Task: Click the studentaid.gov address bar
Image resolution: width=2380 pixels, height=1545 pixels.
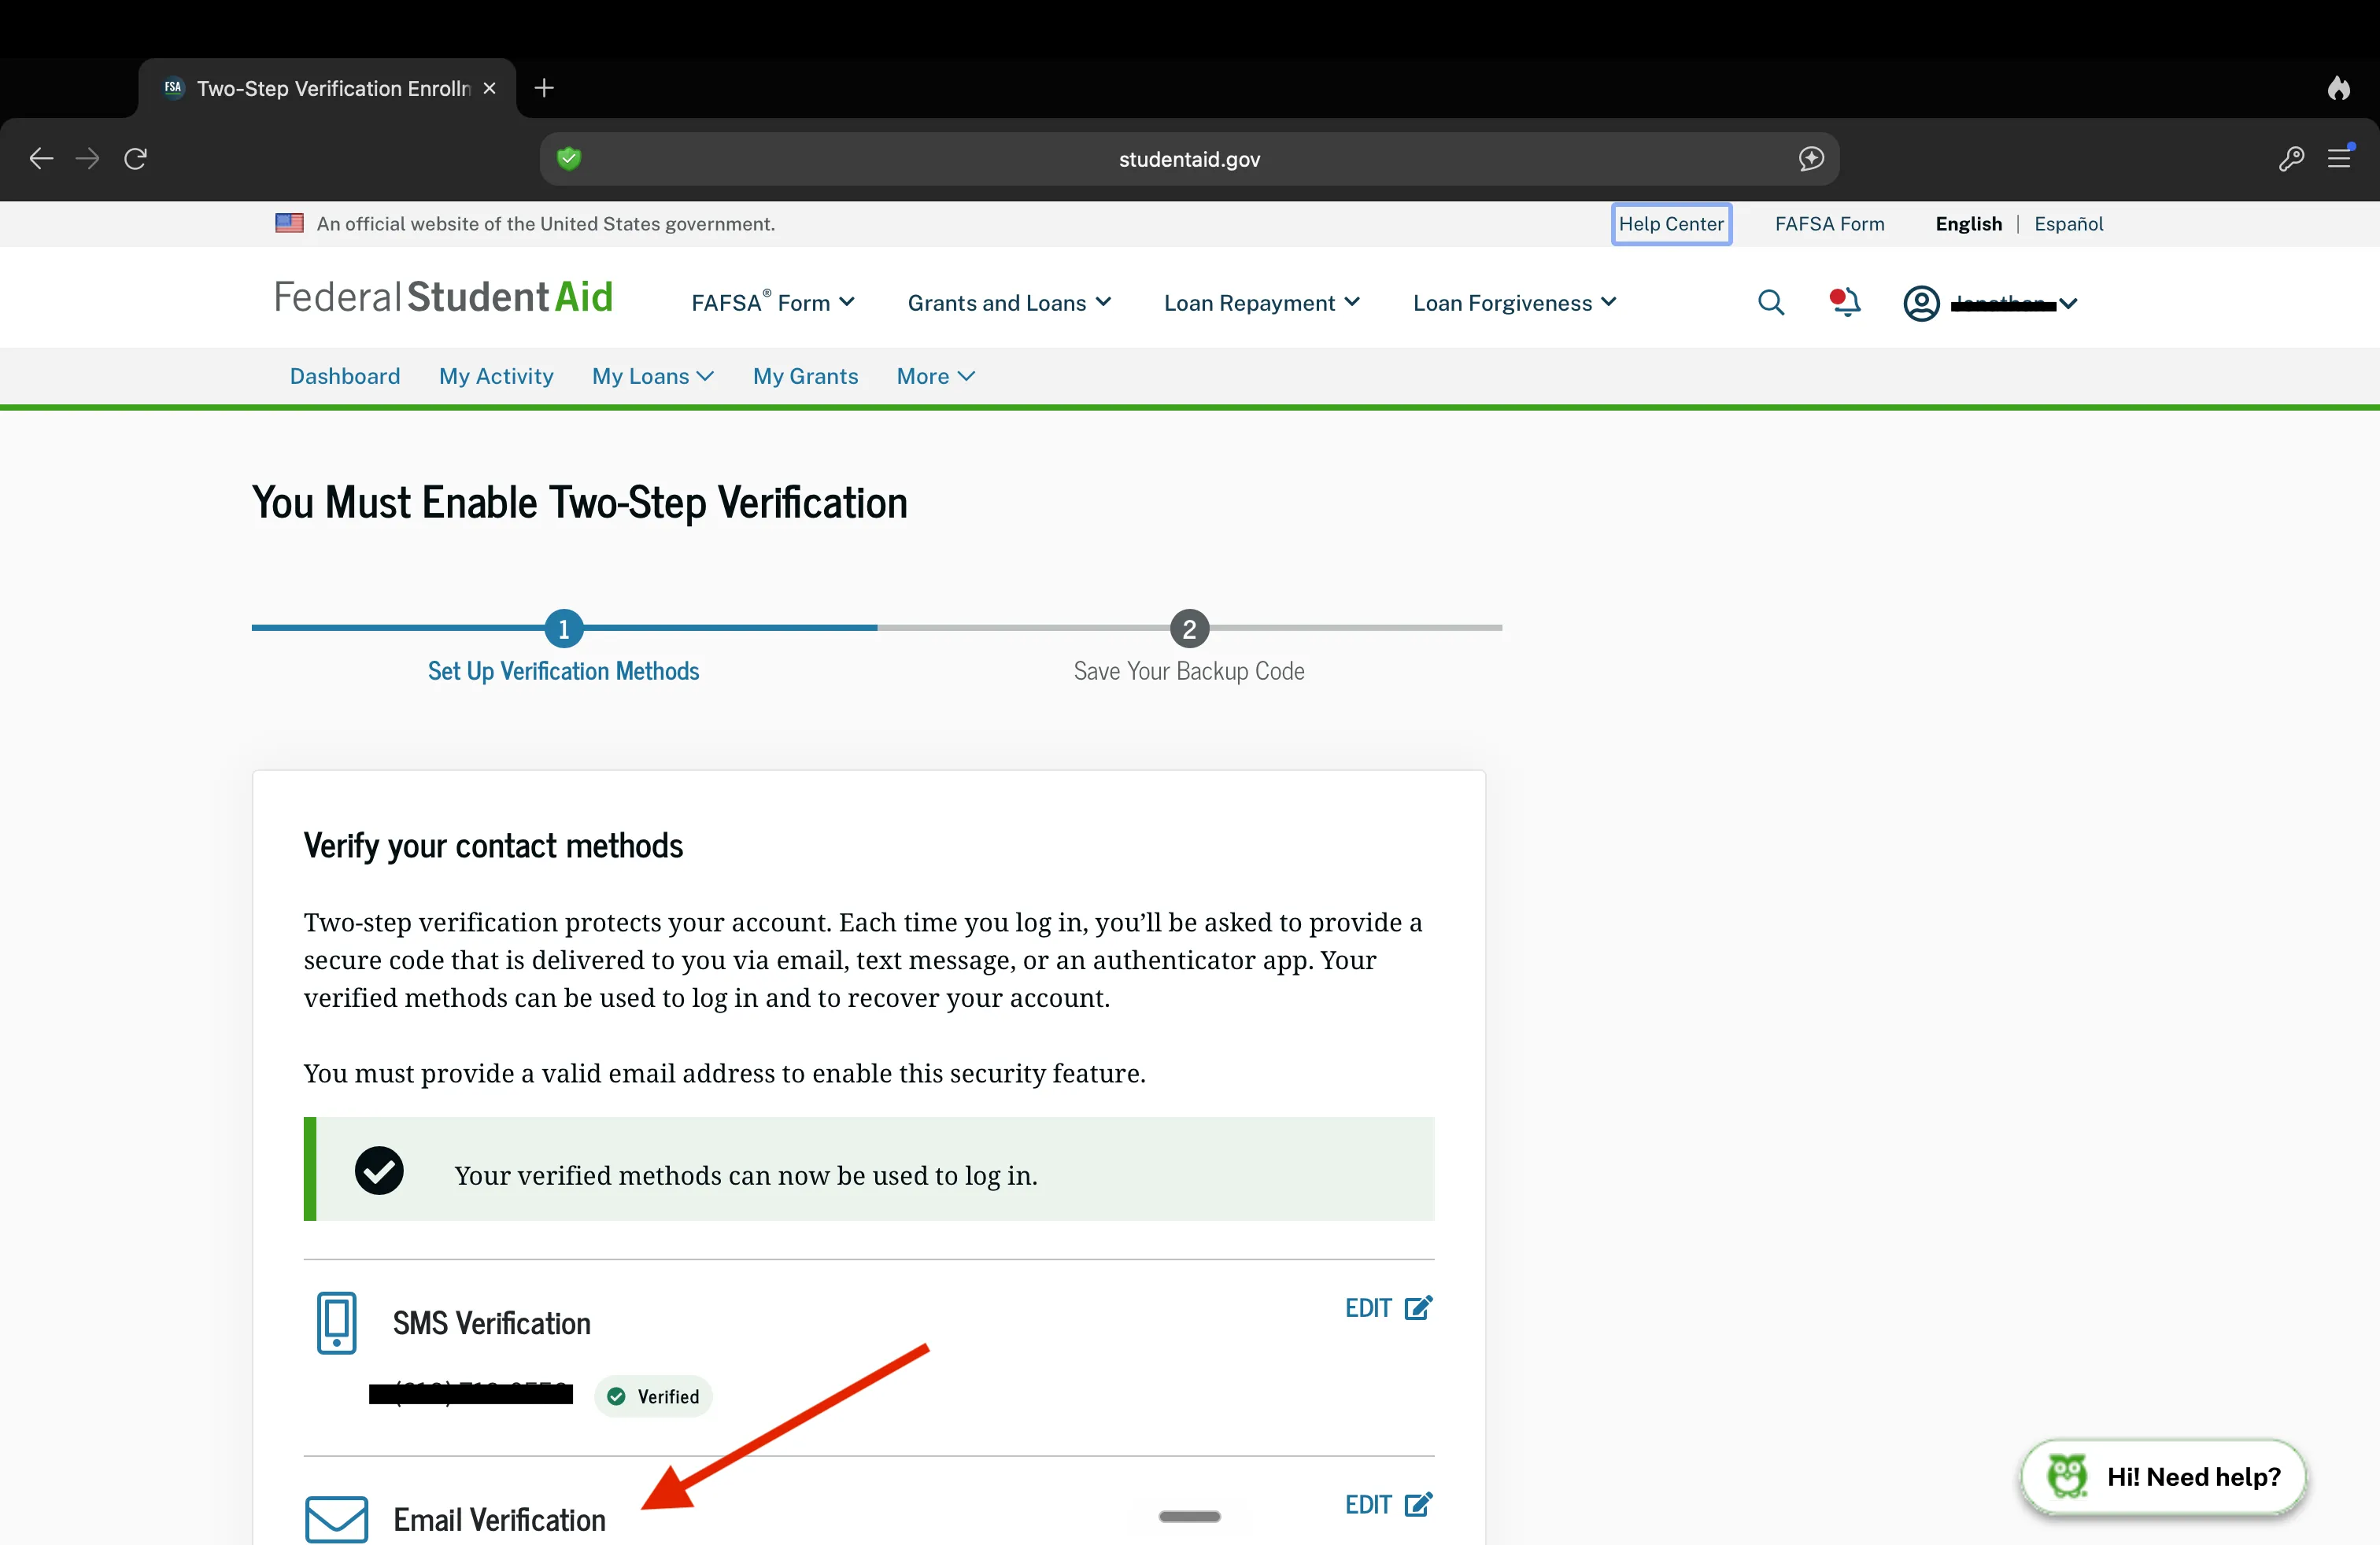Action: pos(1189,159)
